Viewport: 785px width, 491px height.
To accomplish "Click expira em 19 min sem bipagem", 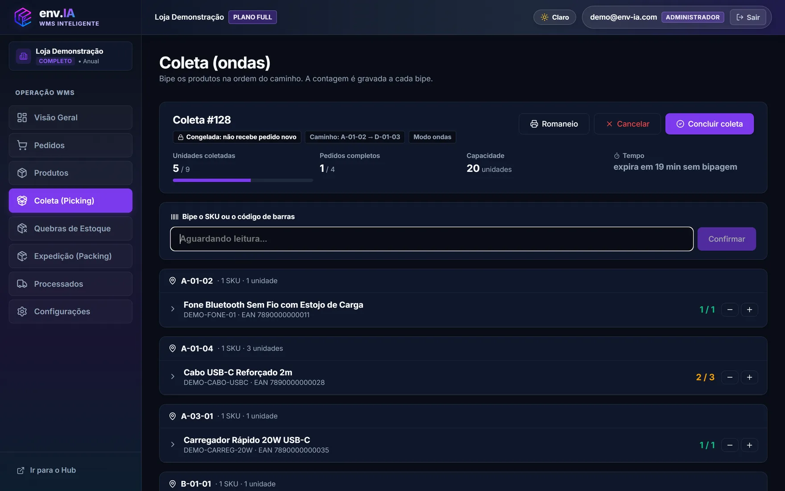I will pos(675,167).
